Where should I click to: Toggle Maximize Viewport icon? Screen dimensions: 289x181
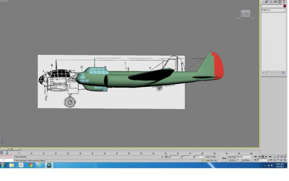[285, 160]
